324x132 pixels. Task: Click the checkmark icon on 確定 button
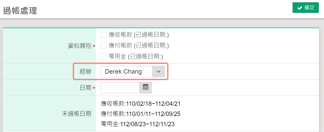click(300, 8)
